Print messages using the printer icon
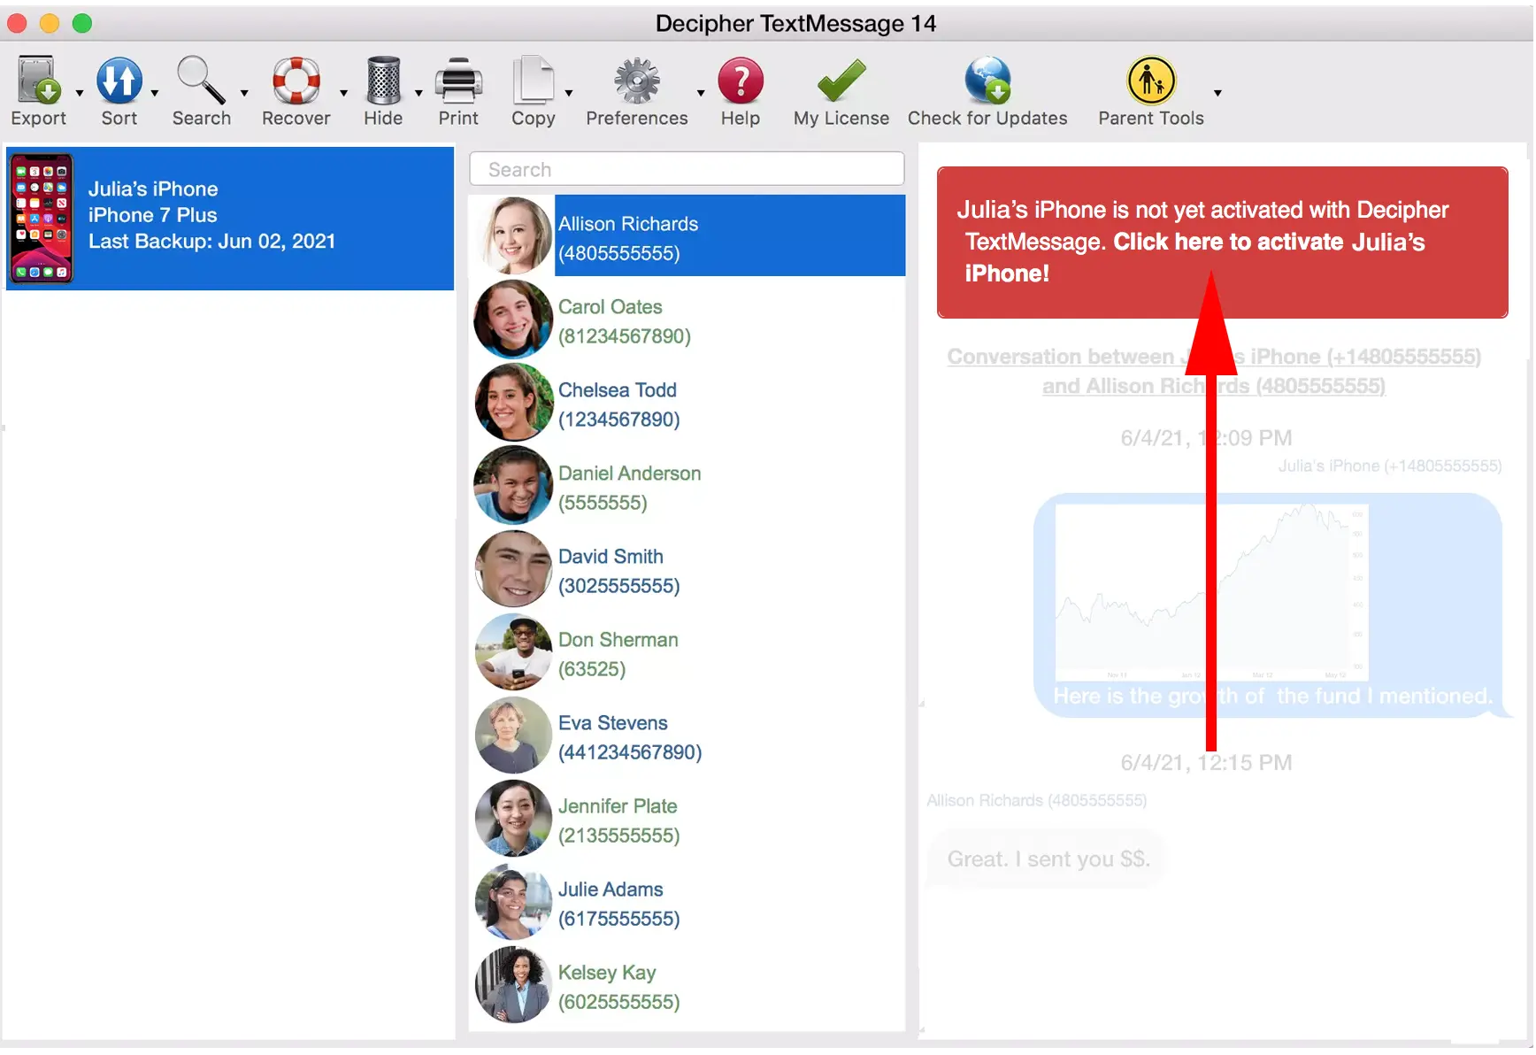This screenshot has width=1536, height=1055. tap(458, 81)
